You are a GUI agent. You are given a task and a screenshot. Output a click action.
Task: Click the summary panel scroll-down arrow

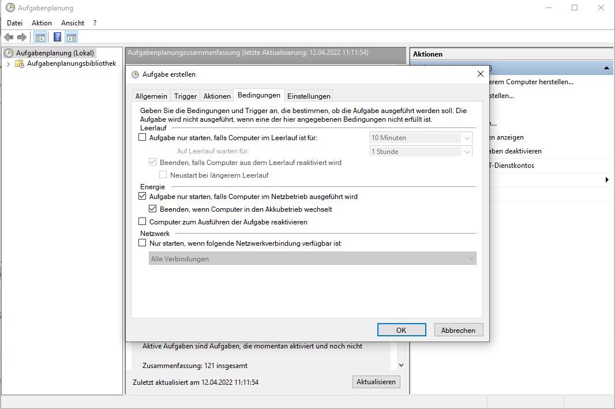tap(402, 365)
